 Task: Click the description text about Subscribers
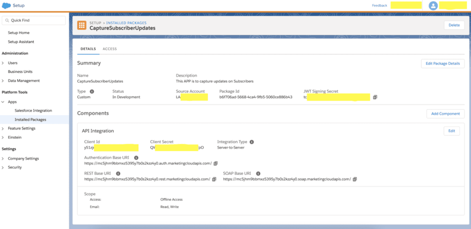click(x=214, y=81)
